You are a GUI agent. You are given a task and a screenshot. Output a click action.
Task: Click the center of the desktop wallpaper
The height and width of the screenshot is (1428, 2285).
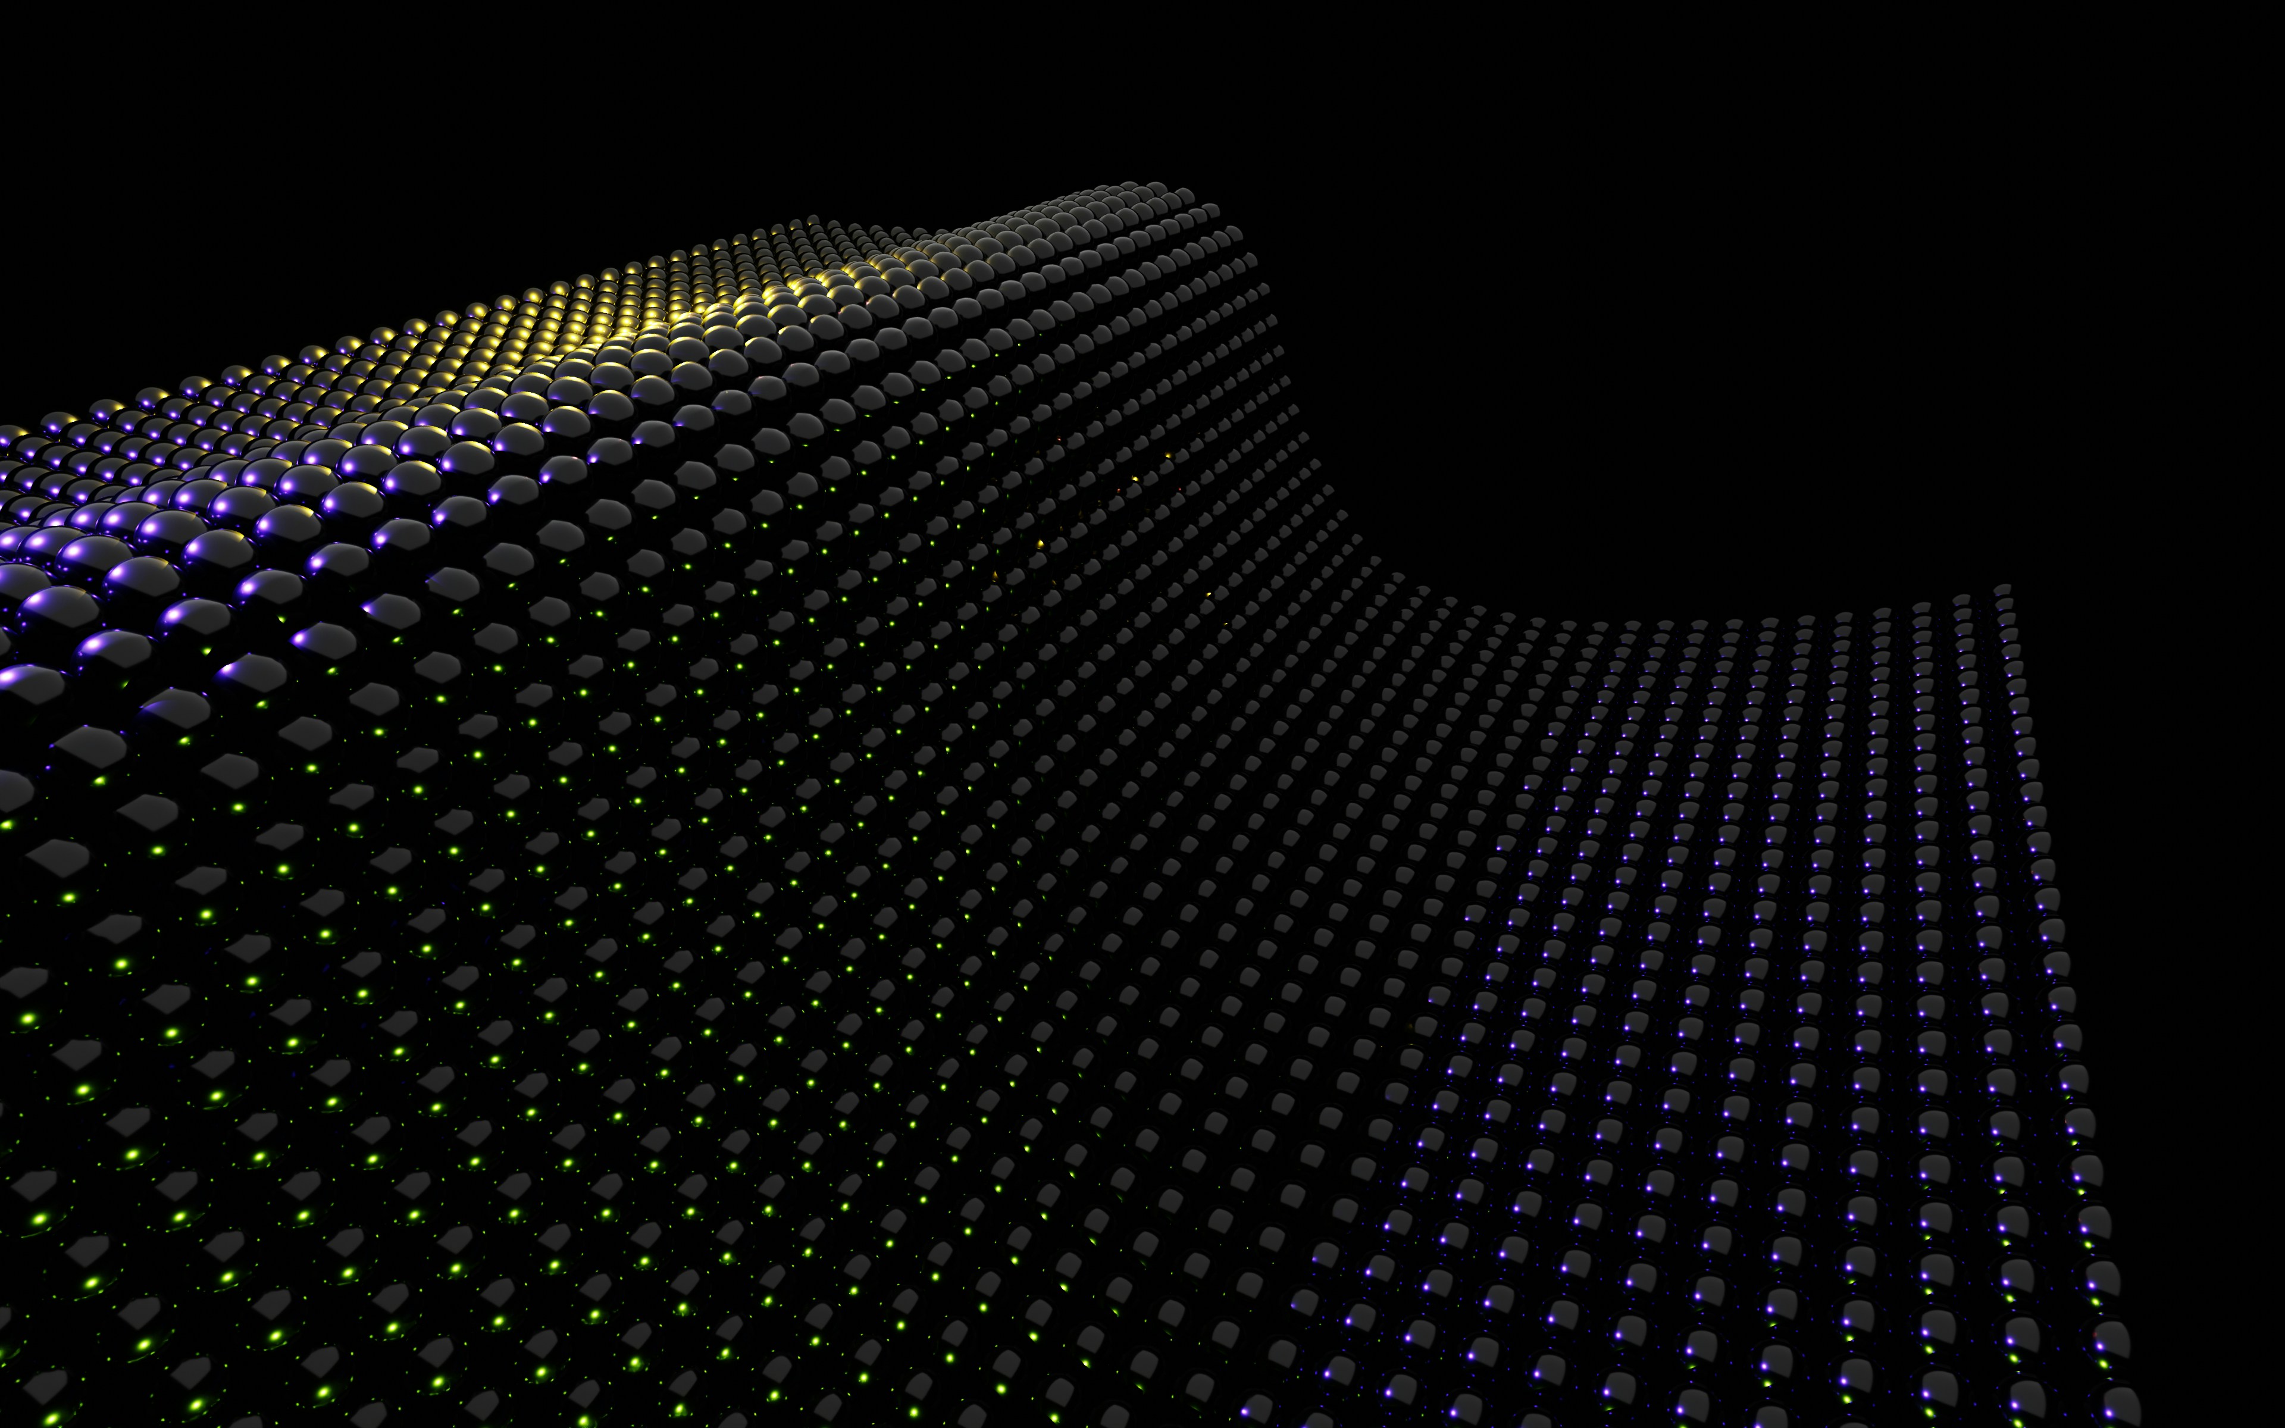point(1142,714)
